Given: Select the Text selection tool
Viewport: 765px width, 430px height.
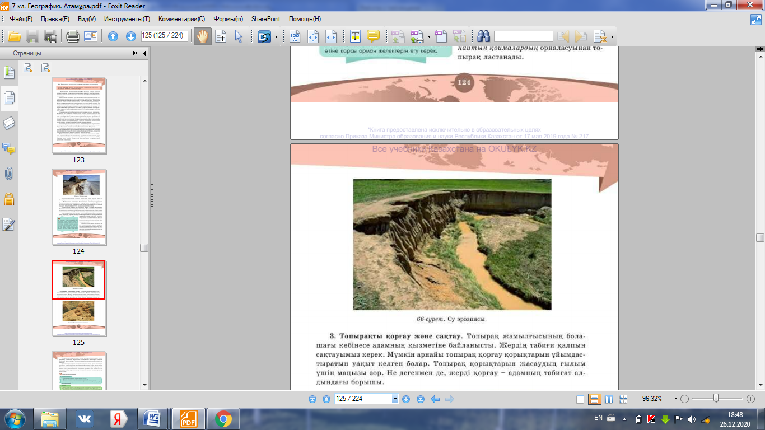Looking at the screenshot, I should [x=221, y=36].
